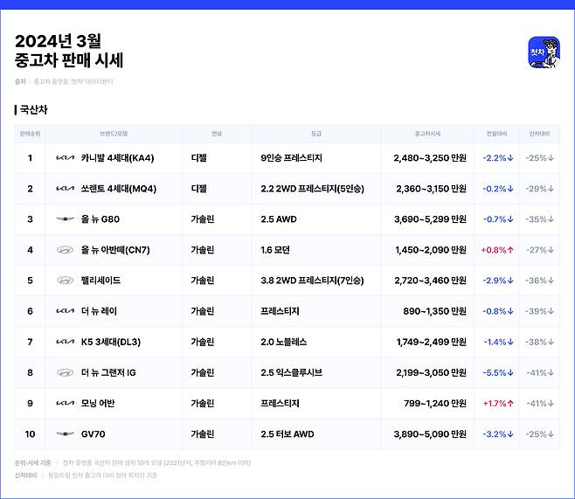Select the 쏘렌토 4세대(MQ4) model name
The height and width of the screenshot is (499, 575).
(x=118, y=189)
